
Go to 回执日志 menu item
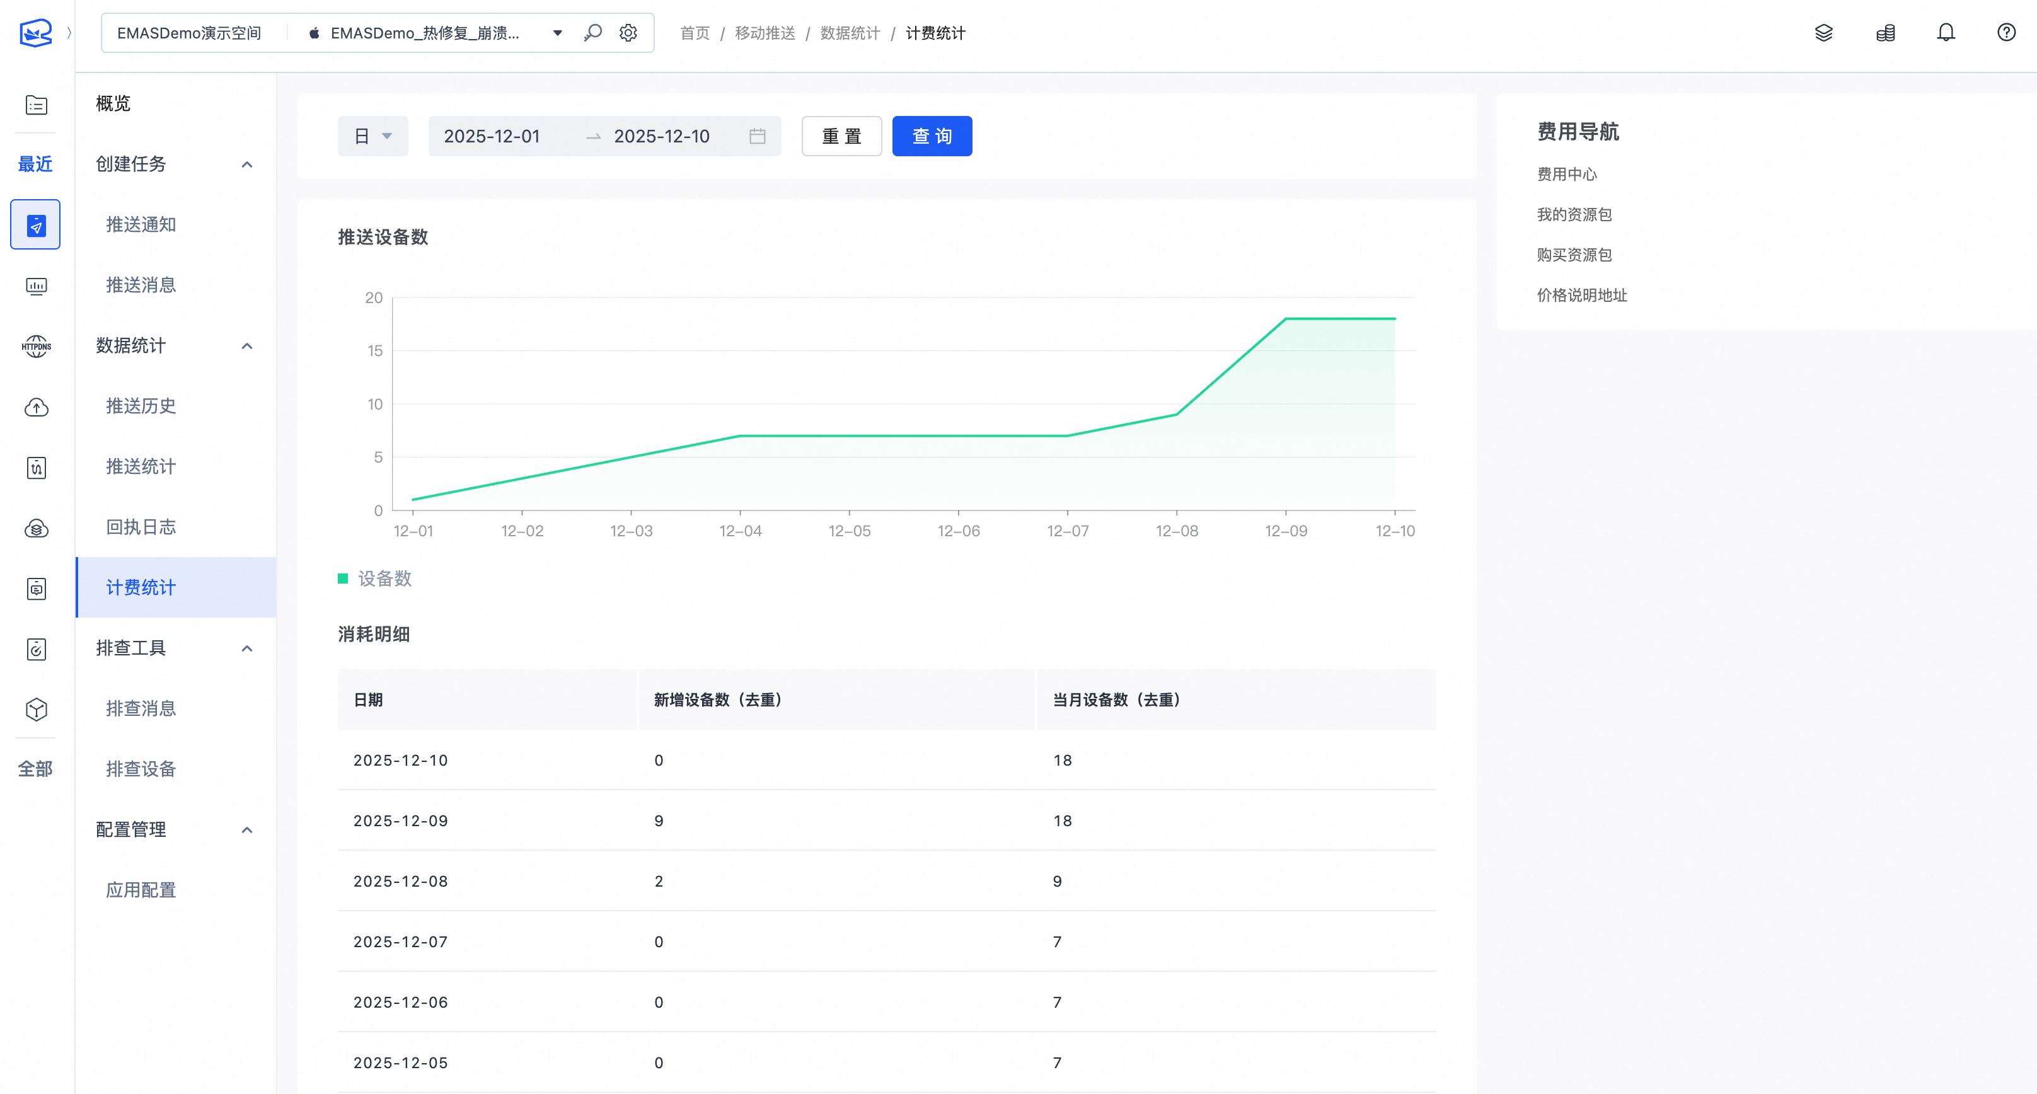coord(141,527)
